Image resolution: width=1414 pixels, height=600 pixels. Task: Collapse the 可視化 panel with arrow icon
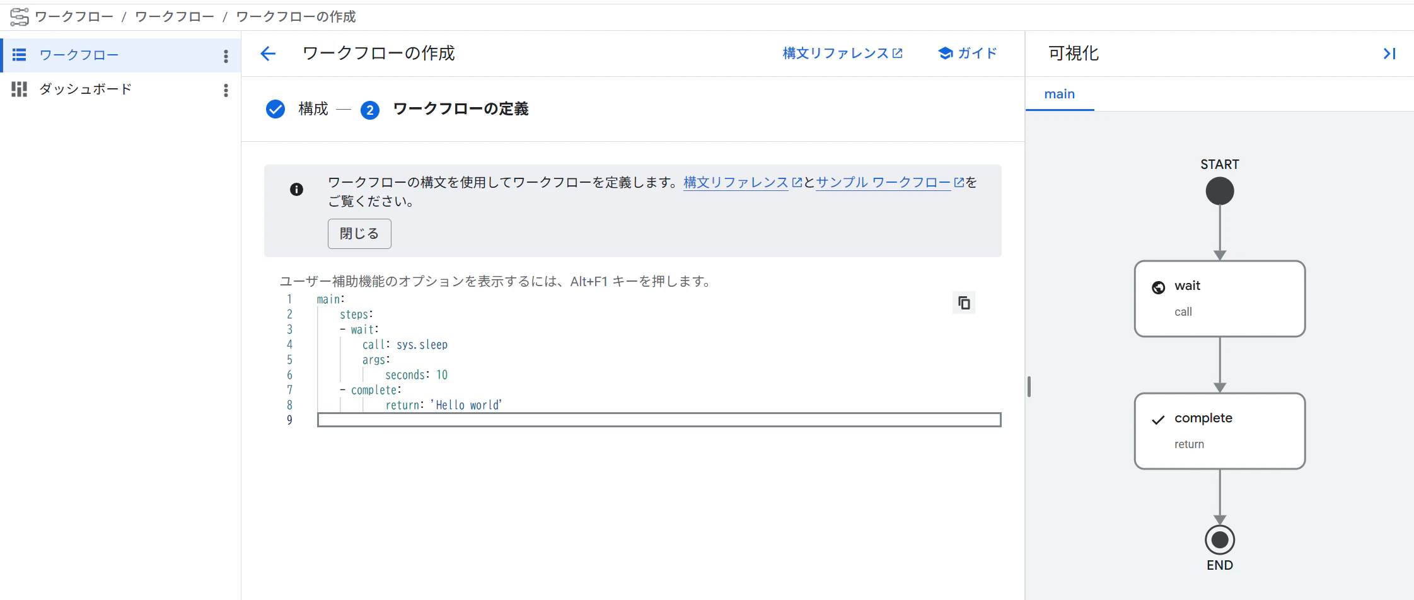1389,54
